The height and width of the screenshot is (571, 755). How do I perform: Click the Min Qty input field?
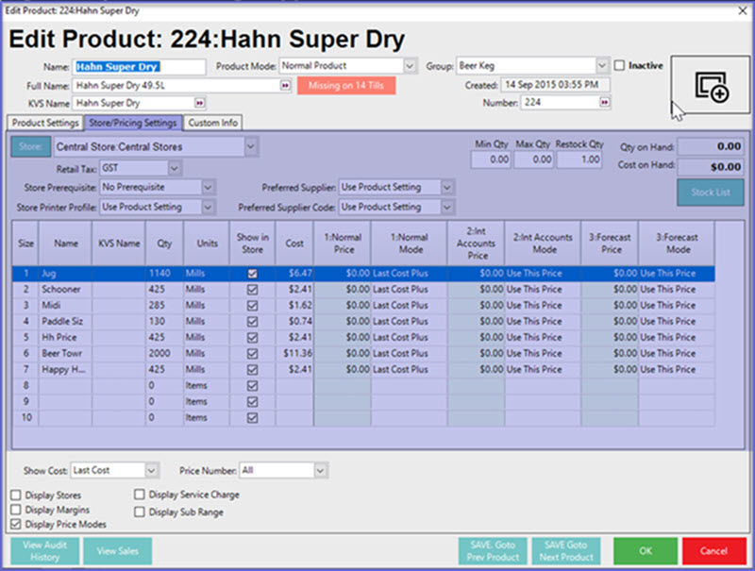[x=491, y=160]
